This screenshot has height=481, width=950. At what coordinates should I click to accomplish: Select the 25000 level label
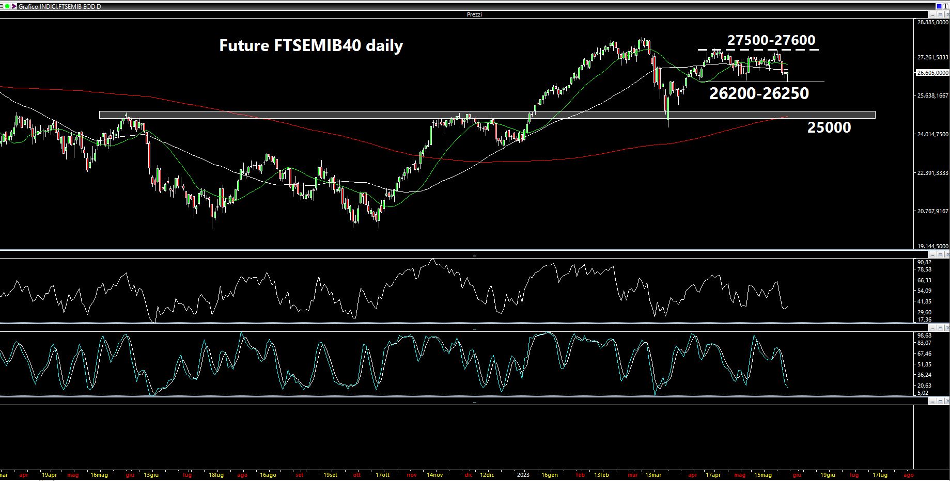point(829,127)
